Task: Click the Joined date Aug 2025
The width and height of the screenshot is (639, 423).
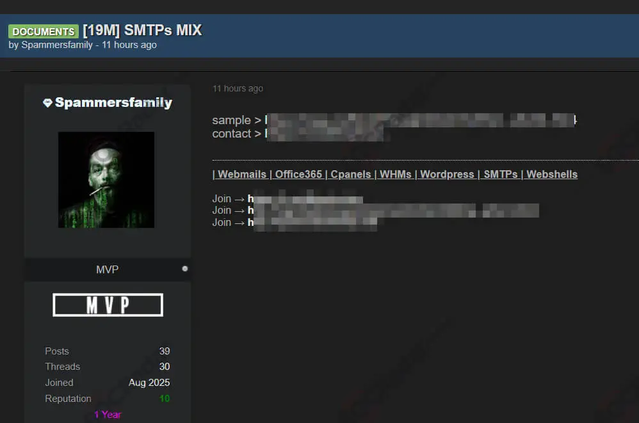Action: point(149,383)
